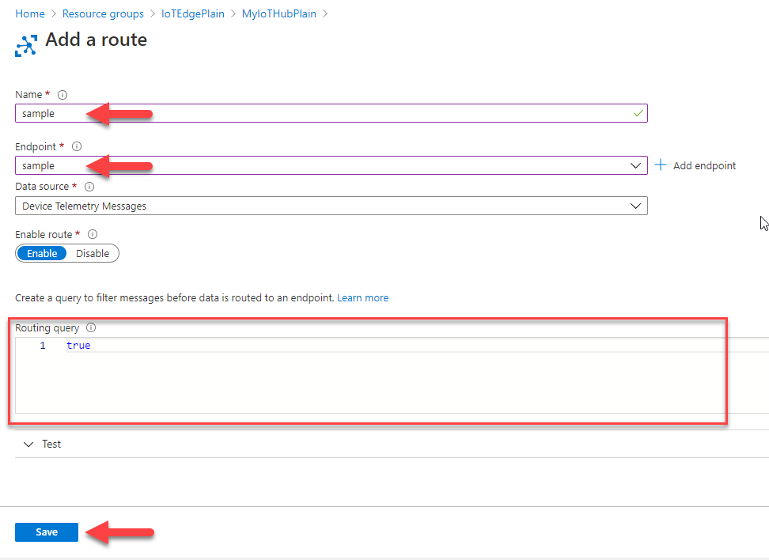Viewport: 769px width, 560px height.
Task: Navigate to IoTEdgePlain breadcrumb
Action: pos(193,13)
